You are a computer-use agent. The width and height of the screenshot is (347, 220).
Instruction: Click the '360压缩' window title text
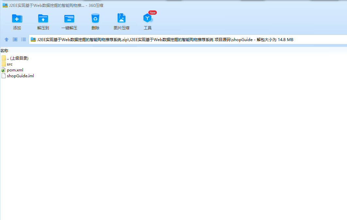[x=96, y=6]
